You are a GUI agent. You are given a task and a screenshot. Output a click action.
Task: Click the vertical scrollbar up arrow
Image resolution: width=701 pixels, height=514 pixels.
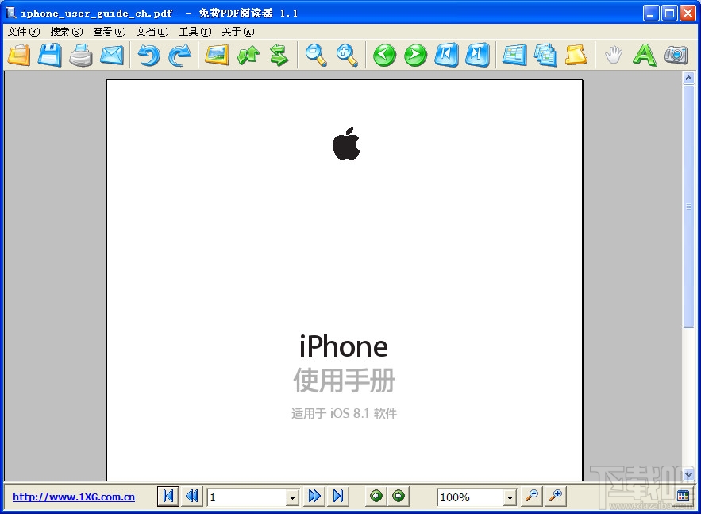point(689,79)
